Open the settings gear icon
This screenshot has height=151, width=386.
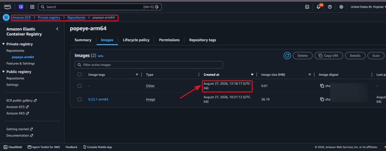click(341, 7)
